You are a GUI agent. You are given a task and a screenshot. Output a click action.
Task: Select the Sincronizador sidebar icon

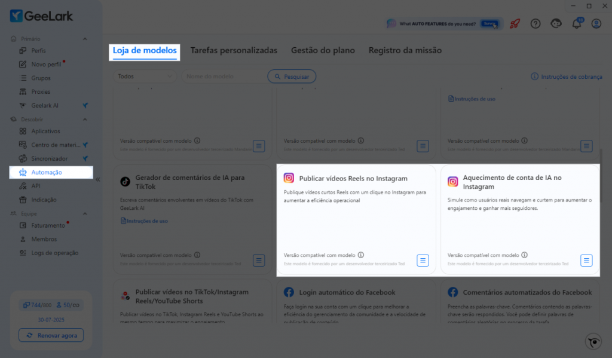(x=23, y=158)
